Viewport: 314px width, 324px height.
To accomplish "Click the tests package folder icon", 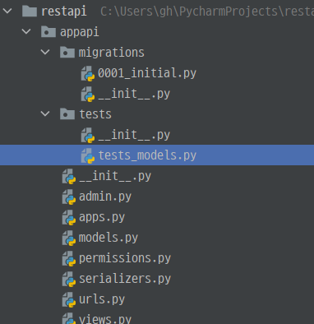I will click(x=67, y=113).
